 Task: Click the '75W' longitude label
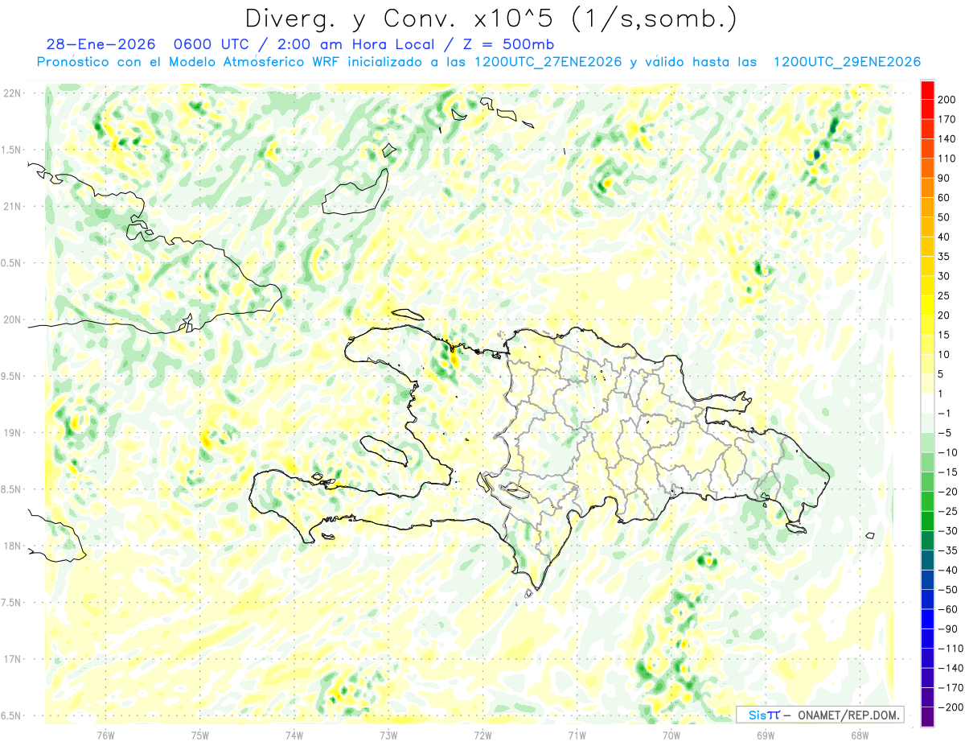200,736
